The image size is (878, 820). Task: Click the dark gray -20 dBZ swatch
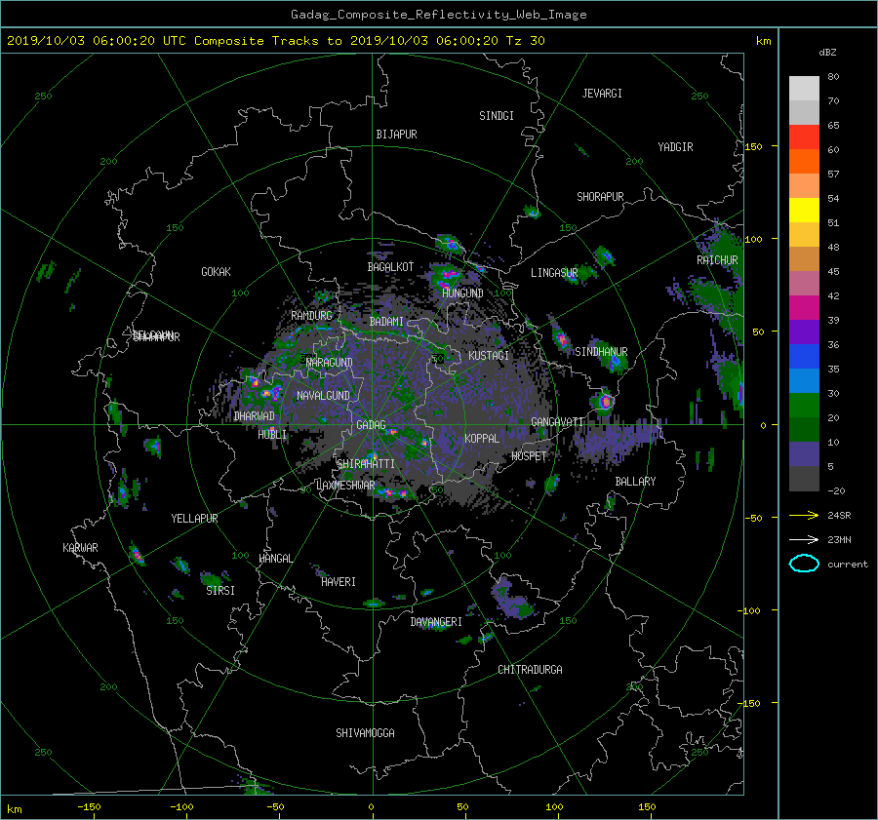[804, 479]
